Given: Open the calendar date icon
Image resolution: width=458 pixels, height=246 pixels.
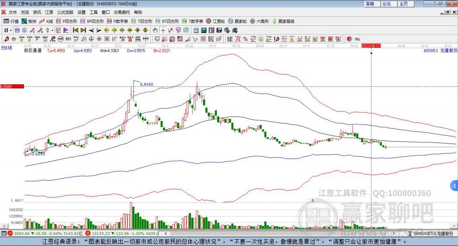Looking at the screenshot, I should point(196,30).
